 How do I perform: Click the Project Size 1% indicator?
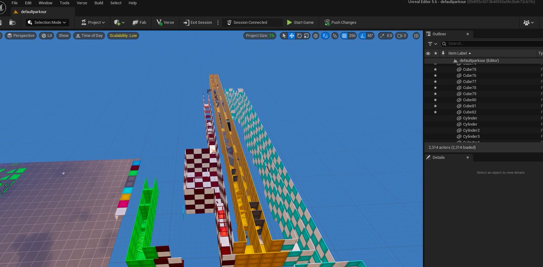(x=260, y=35)
